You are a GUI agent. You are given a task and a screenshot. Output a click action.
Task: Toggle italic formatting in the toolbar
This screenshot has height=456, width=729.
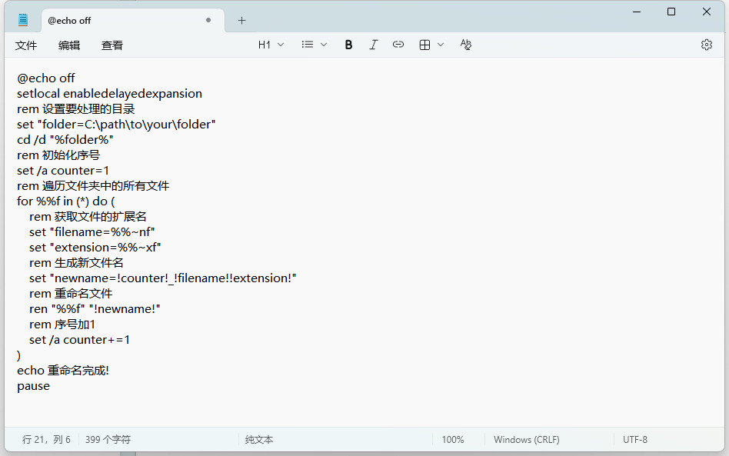coord(374,45)
